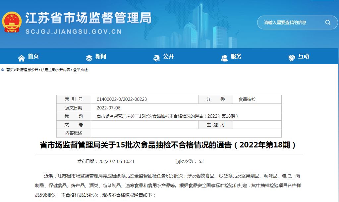Click the handshake icon beside 互动
339x202 pixels.
pos(292,58)
